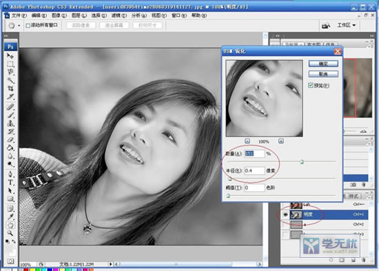Zoom out the USM preview with minus
379x271 pixels.
(247, 141)
